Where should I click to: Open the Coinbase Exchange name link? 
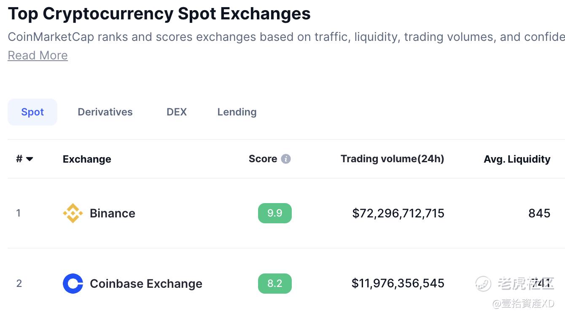coord(146,284)
